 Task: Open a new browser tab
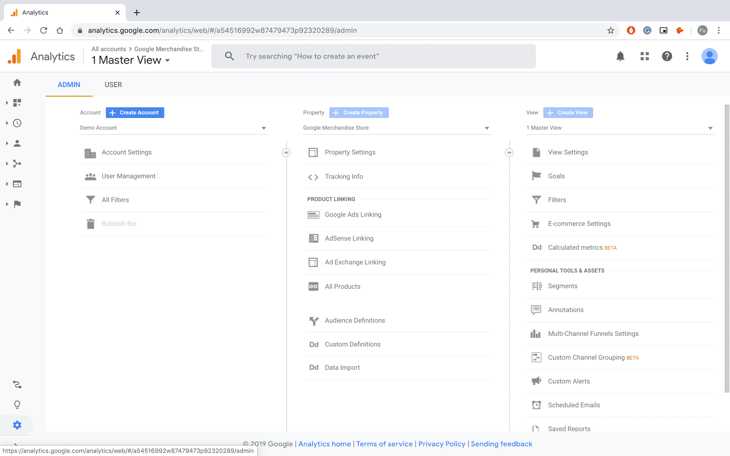pos(137,12)
